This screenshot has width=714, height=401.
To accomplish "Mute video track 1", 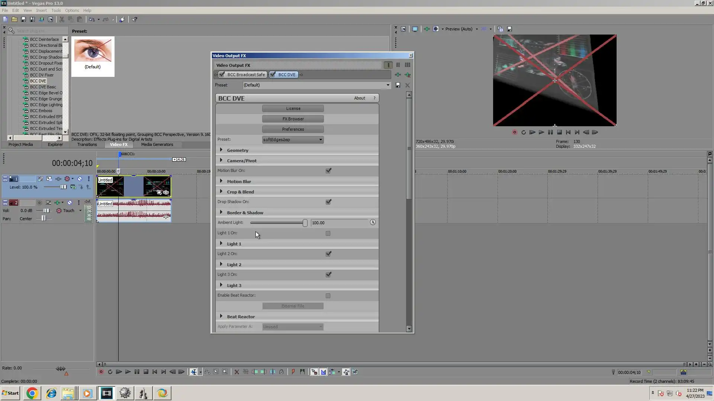I will pos(80,179).
